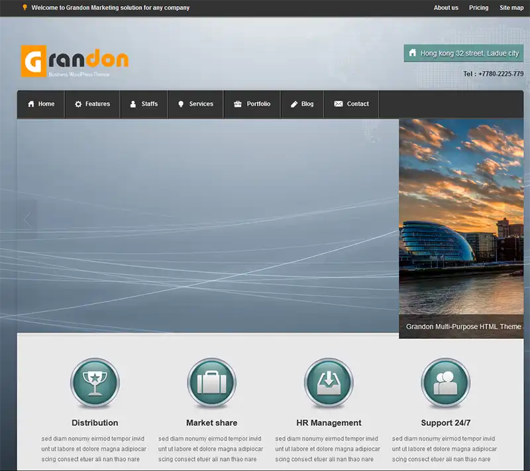
Task: Click the Support 24/7 people icon
Action: click(445, 383)
